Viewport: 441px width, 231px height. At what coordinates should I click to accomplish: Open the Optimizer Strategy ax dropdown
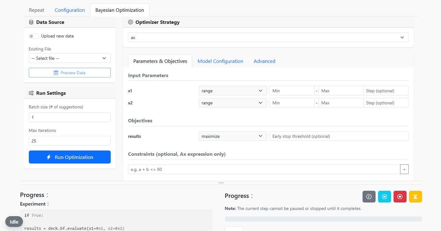click(x=268, y=37)
